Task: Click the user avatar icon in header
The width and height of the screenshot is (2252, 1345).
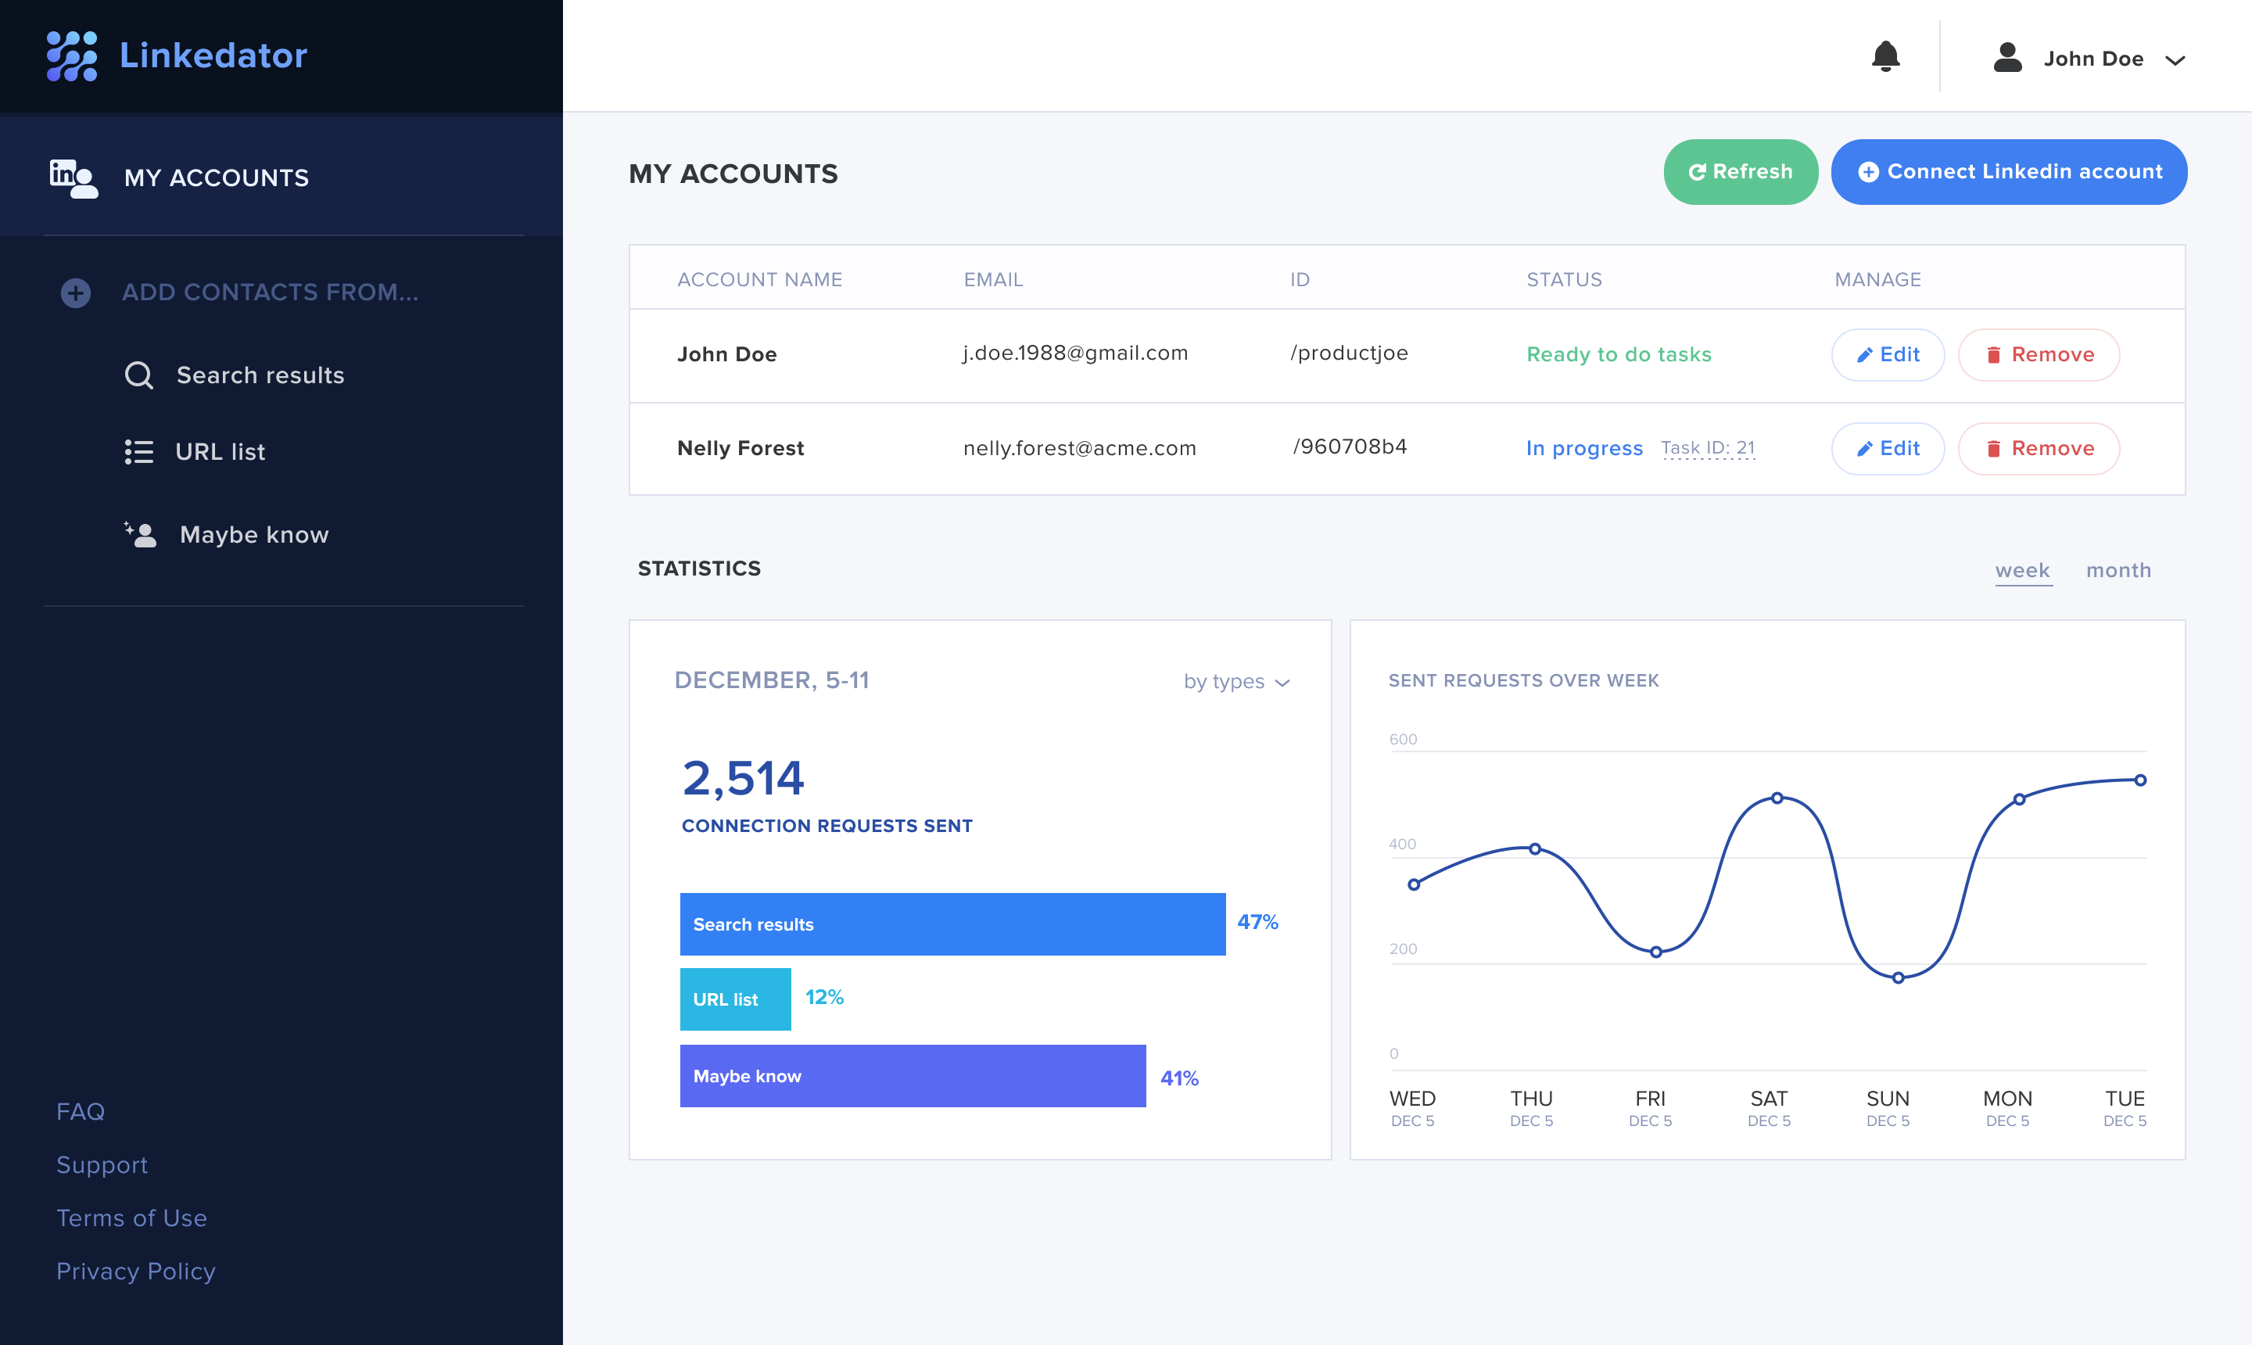Action: pos(2007,58)
